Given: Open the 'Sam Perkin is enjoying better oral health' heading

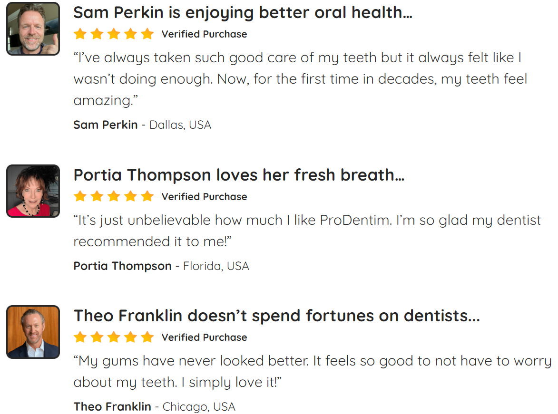Looking at the screenshot, I should (x=243, y=13).
